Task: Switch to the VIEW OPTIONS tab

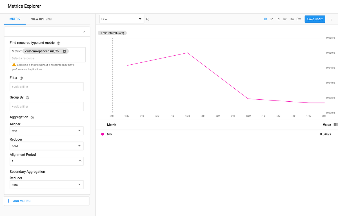Action: 41,19
